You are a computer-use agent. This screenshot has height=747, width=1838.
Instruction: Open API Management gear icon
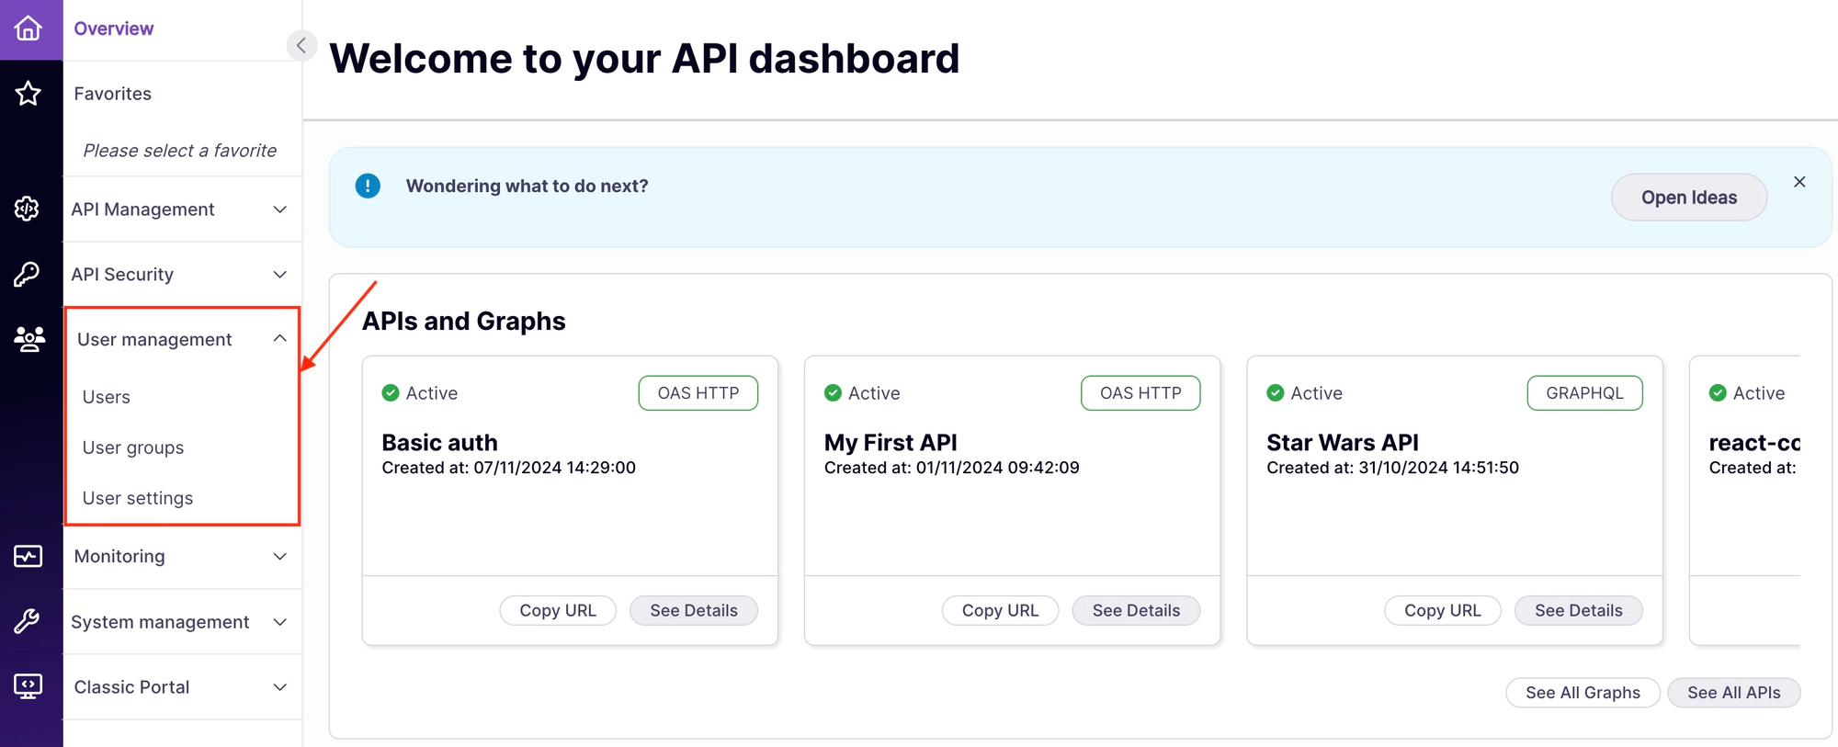[x=28, y=209]
